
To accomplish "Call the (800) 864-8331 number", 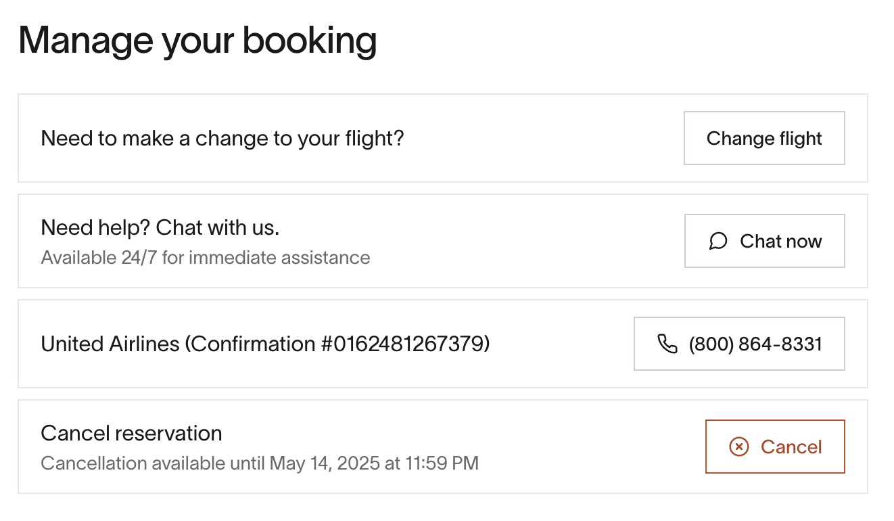I will point(755,344).
